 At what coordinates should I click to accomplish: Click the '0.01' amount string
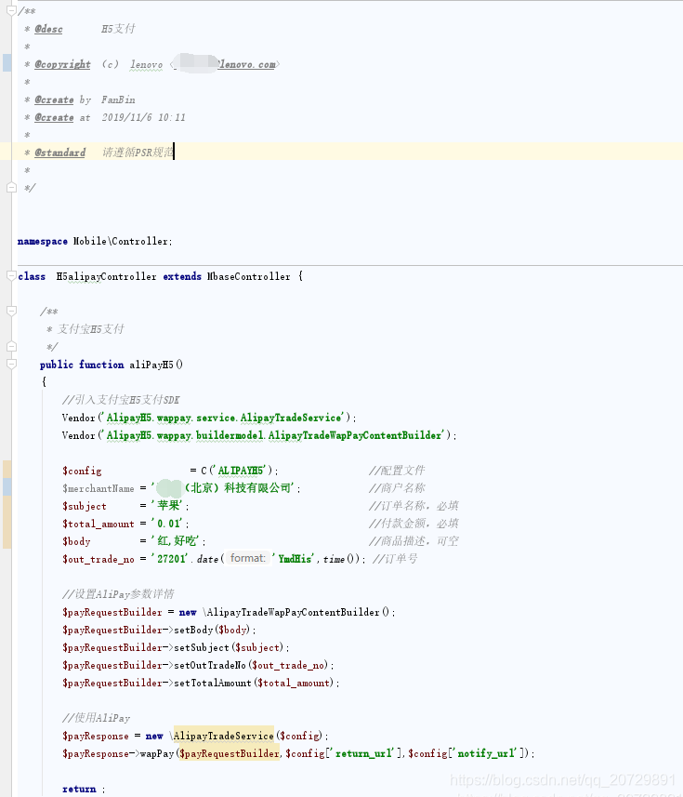[168, 524]
